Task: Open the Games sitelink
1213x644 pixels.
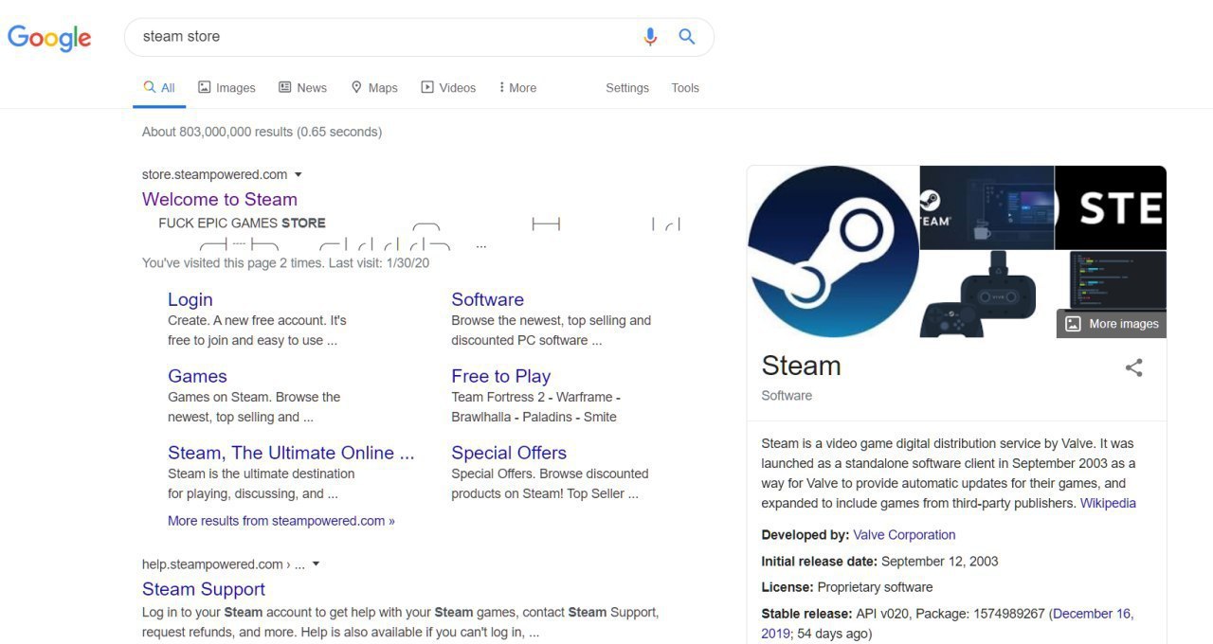Action: (197, 376)
